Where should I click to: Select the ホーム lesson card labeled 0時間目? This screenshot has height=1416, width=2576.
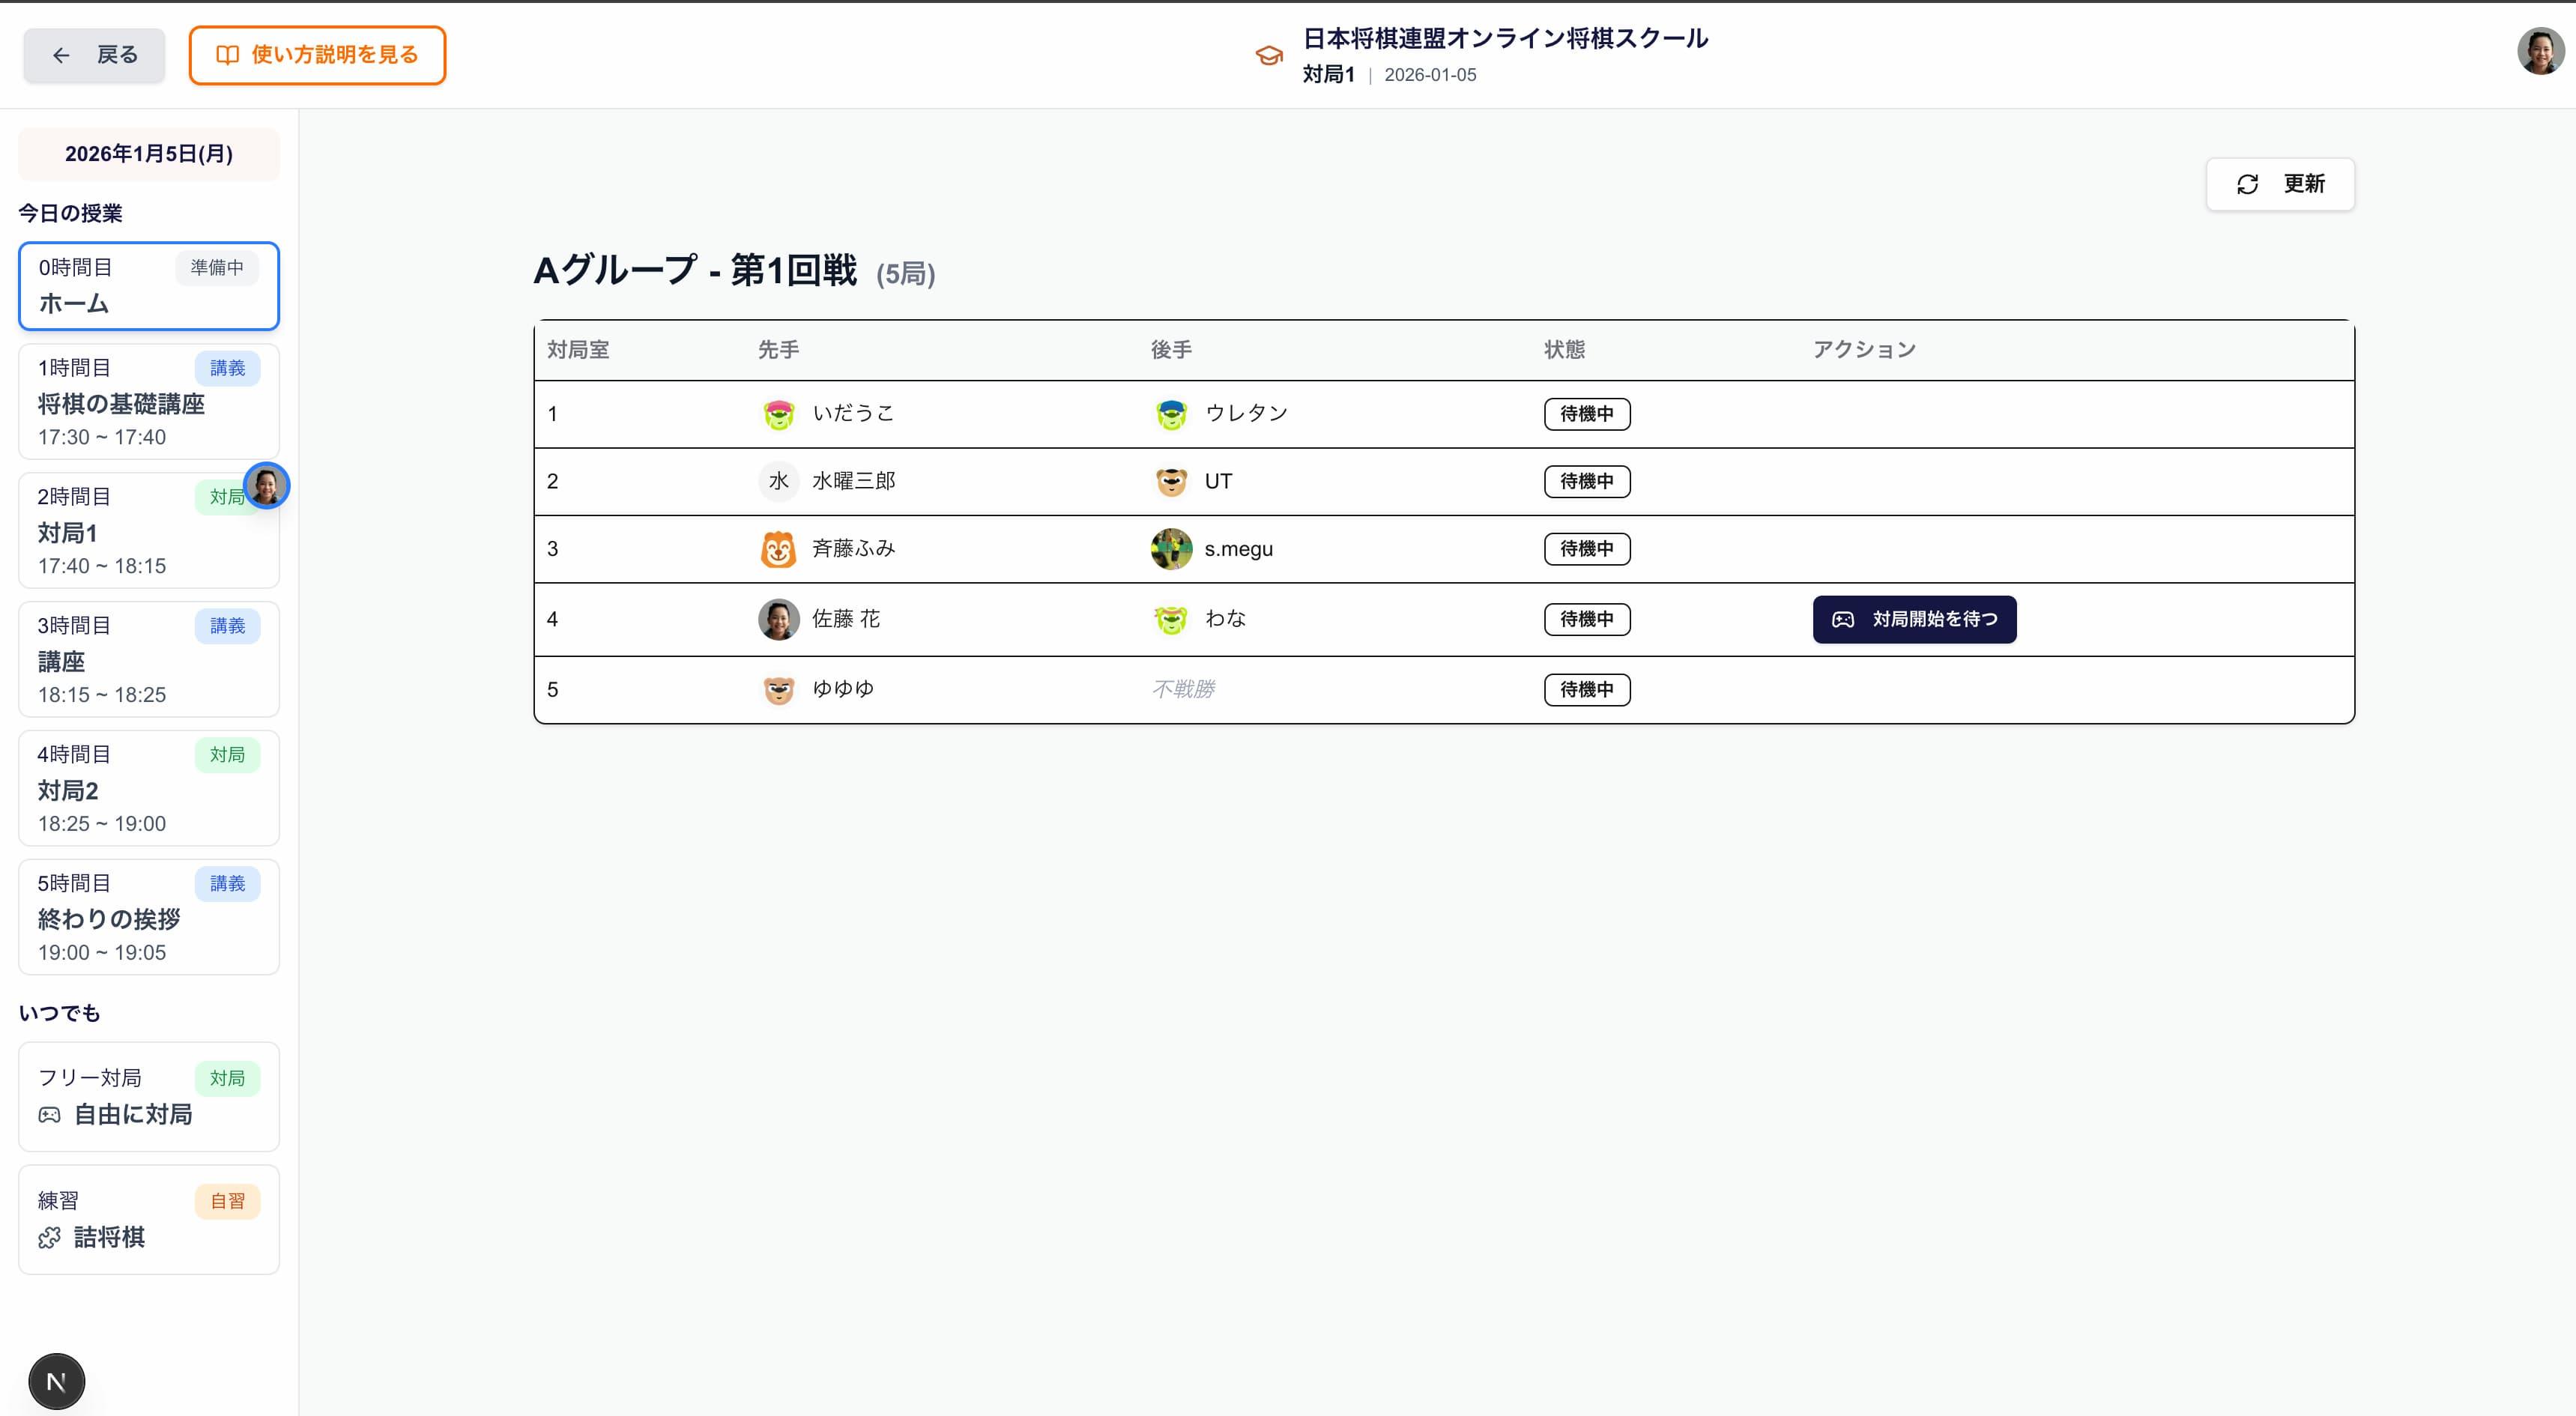(148, 286)
